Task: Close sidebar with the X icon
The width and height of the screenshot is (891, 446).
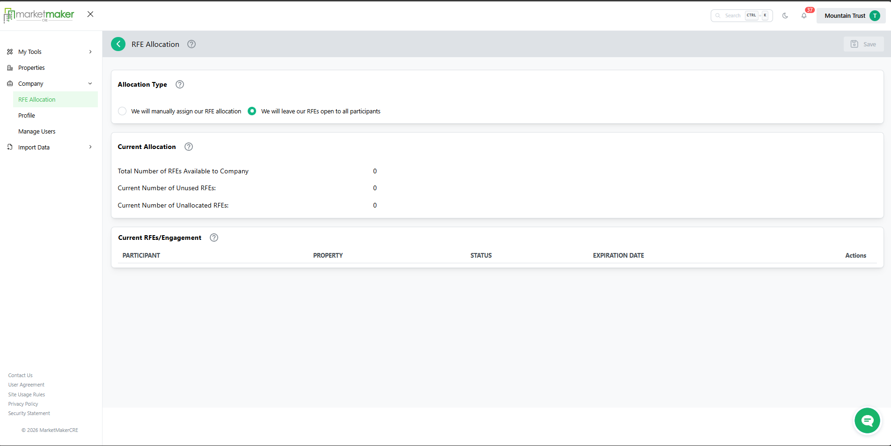Action: pyautogui.click(x=90, y=14)
